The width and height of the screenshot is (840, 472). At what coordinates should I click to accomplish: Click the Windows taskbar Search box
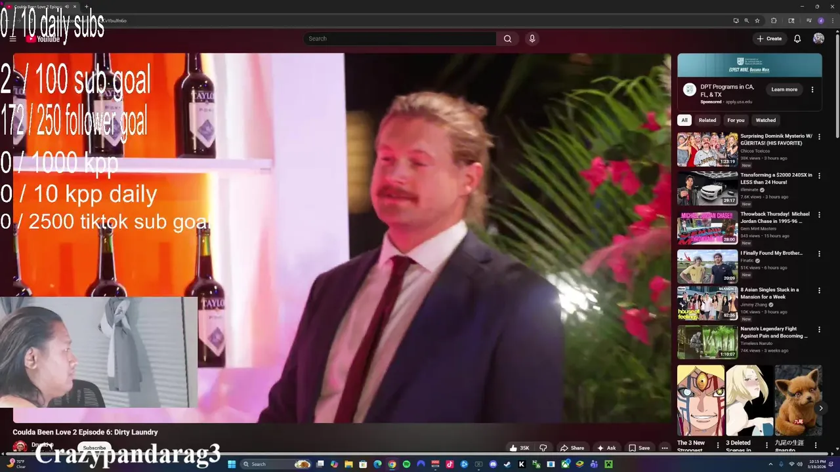[x=276, y=464]
